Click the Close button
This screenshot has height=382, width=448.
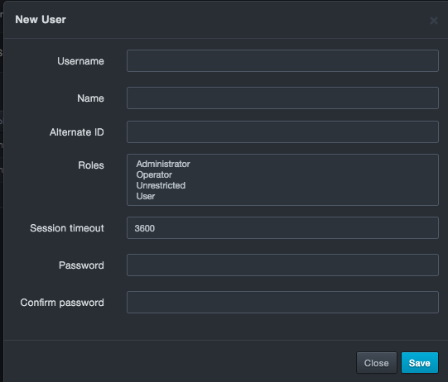click(x=376, y=363)
